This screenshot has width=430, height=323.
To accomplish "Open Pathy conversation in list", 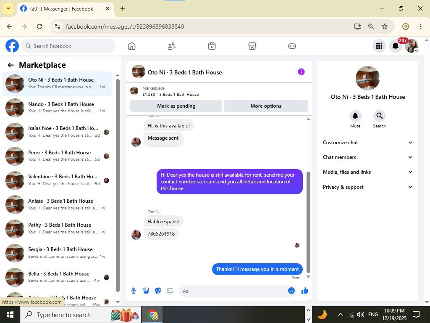I will [57, 228].
